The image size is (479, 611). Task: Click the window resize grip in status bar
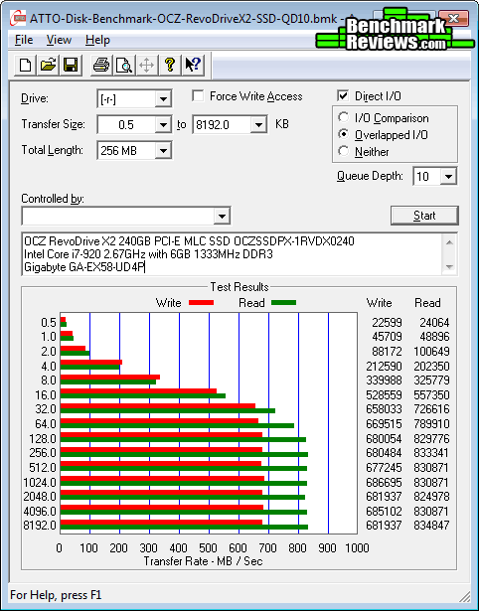coord(464,596)
